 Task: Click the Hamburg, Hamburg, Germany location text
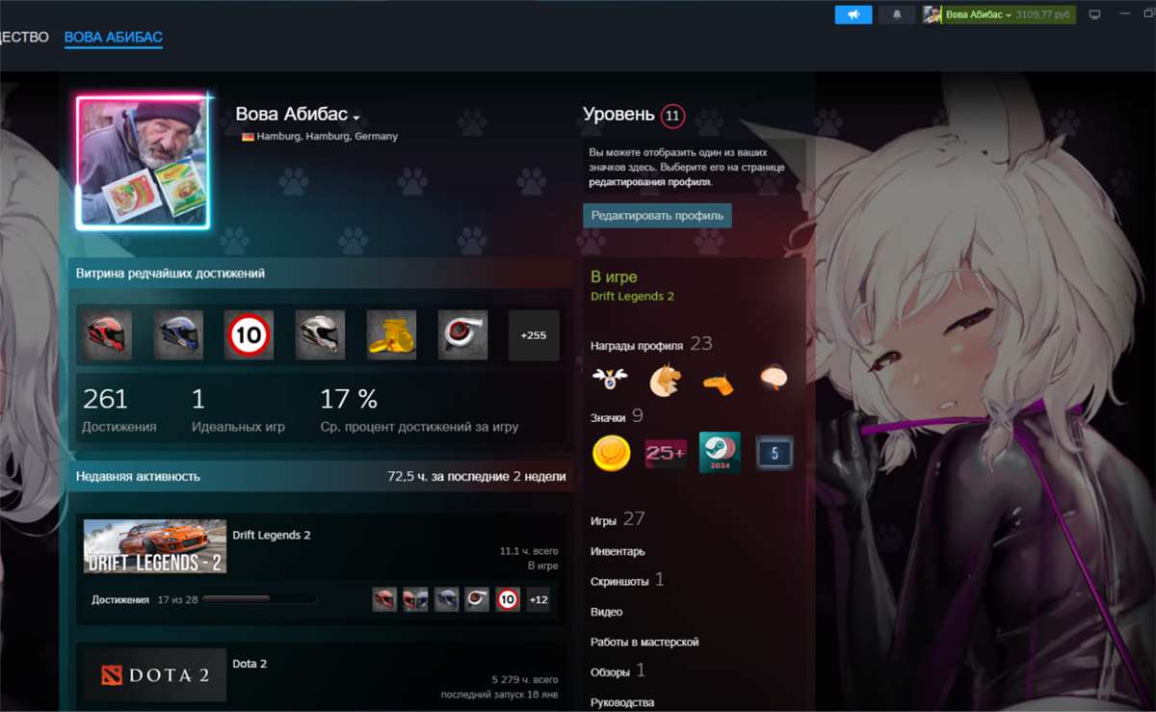pos(327,137)
